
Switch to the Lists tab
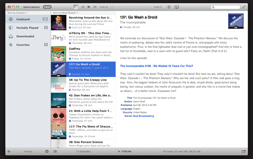point(47,7)
